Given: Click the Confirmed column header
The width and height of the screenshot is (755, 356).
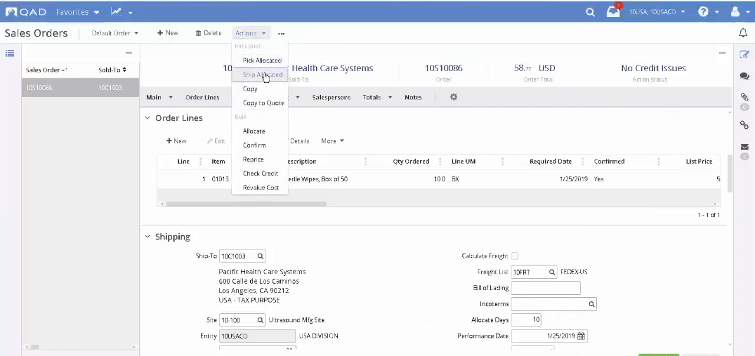Looking at the screenshot, I should point(609,161).
